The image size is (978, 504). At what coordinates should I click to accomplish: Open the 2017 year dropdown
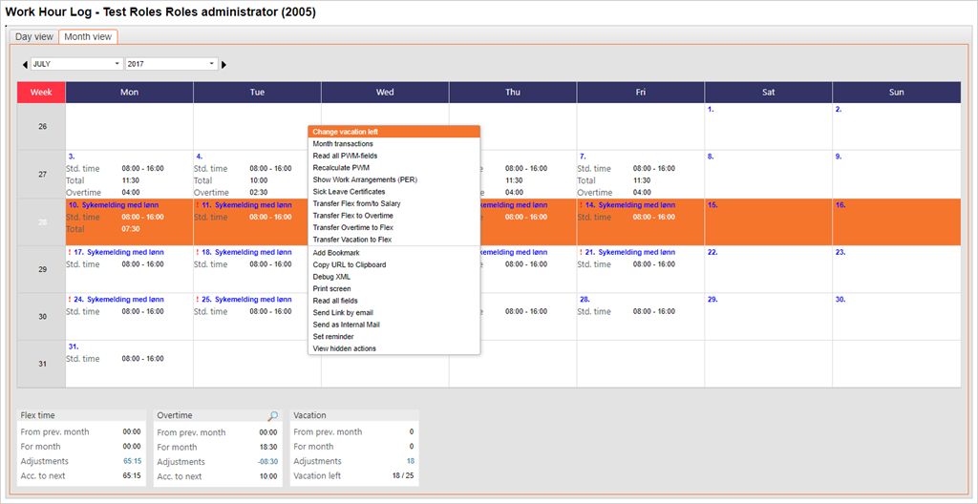(x=171, y=64)
